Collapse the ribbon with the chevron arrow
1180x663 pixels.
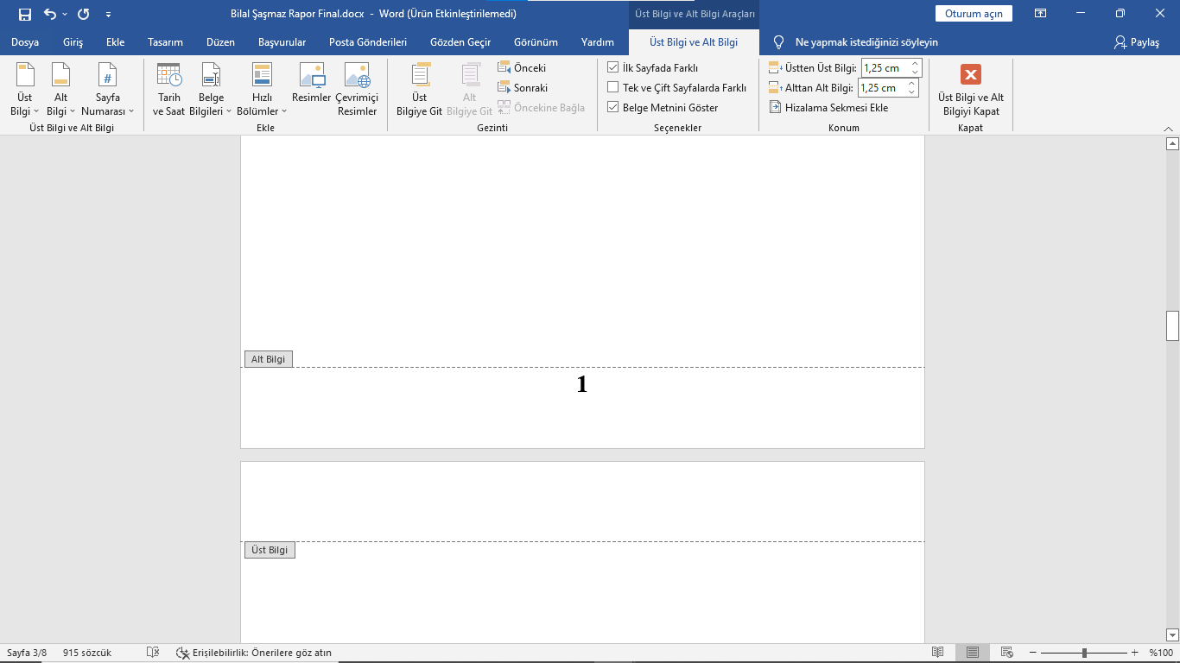point(1169,129)
